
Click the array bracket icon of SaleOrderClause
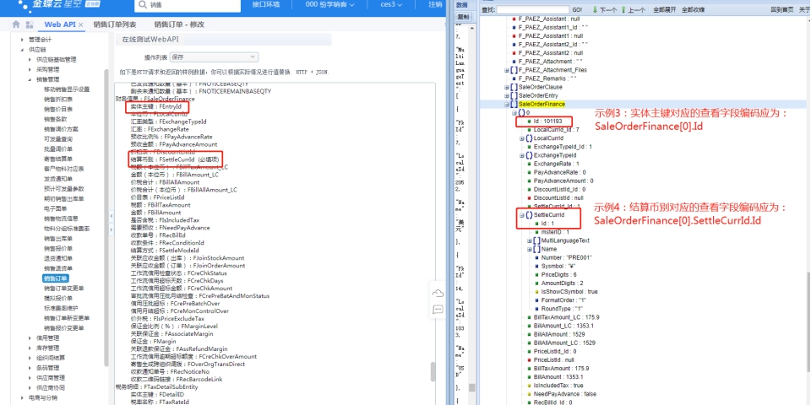click(x=514, y=87)
